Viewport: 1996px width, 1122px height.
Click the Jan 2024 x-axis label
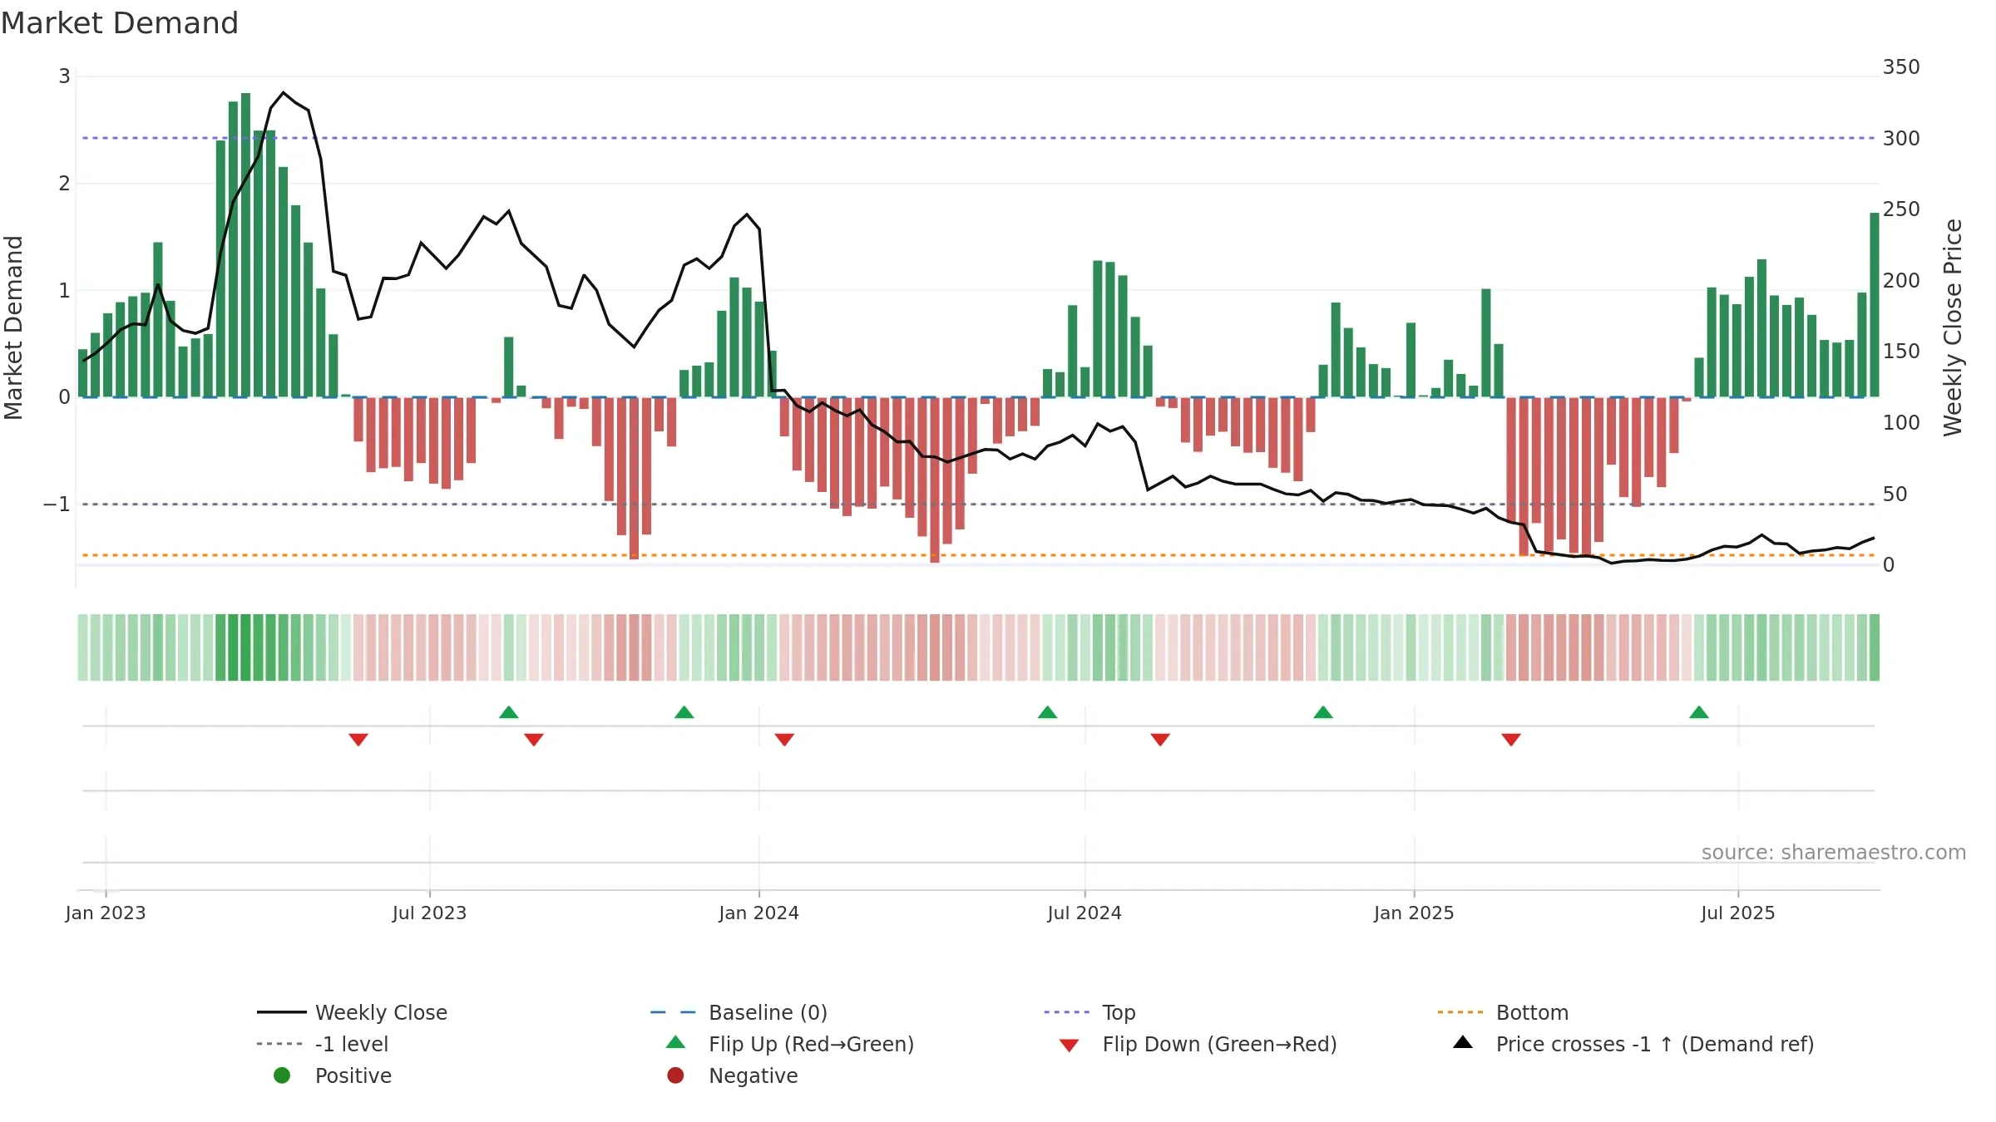point(758,913)
